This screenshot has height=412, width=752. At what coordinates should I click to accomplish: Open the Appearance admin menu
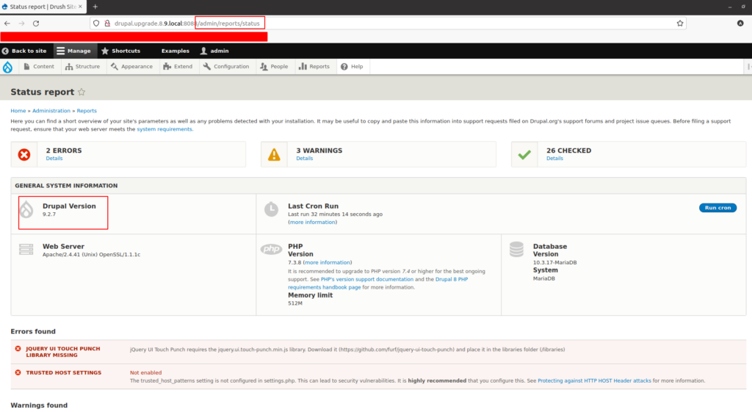click(131, 67)
